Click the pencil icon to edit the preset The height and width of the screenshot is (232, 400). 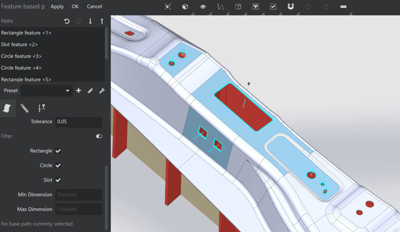90,90
